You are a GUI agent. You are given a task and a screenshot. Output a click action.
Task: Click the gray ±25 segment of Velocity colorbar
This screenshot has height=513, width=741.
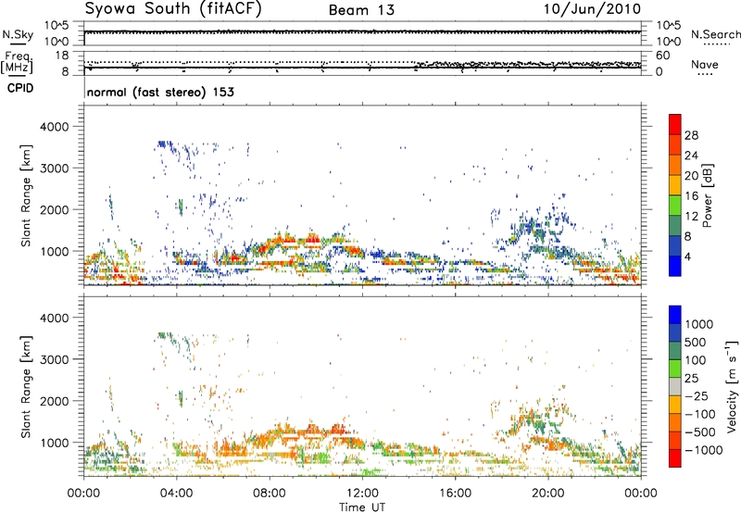point(675,386)
